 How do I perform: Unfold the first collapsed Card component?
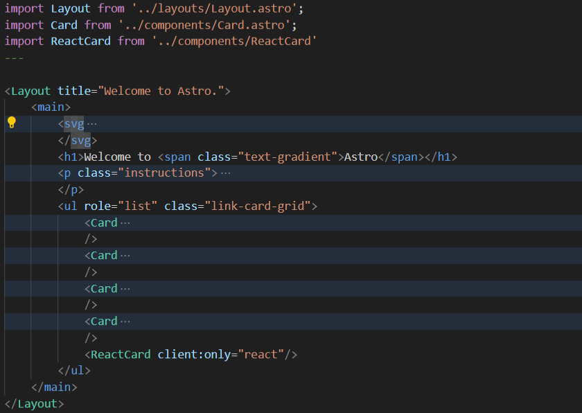125,223
